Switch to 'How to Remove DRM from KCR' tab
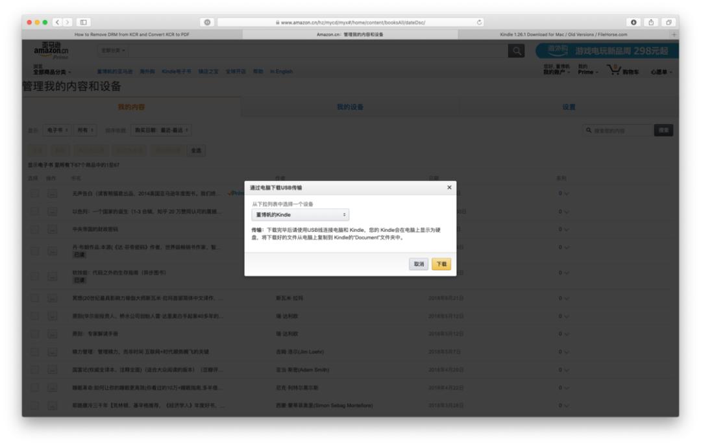The width and height of the screenshot is (701, 446). (x=132, y=34)
